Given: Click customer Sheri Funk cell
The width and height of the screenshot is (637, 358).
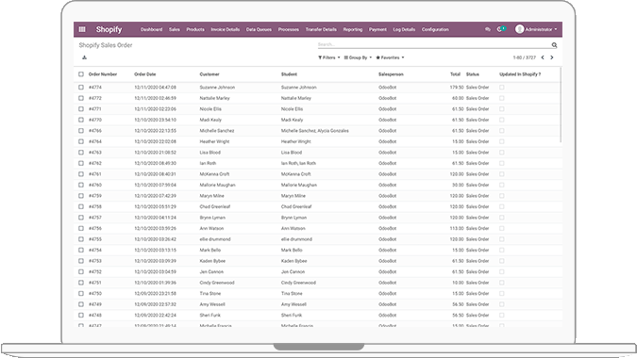Looking at the screenshot, I should click(x=210, y=315).
